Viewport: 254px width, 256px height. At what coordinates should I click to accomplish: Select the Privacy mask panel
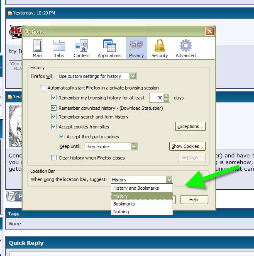[x=137, y=48]
